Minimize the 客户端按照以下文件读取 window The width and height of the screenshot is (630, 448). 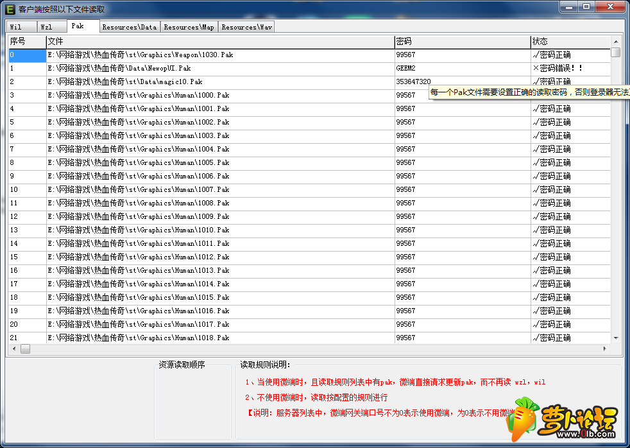click(x=569, y=7)
